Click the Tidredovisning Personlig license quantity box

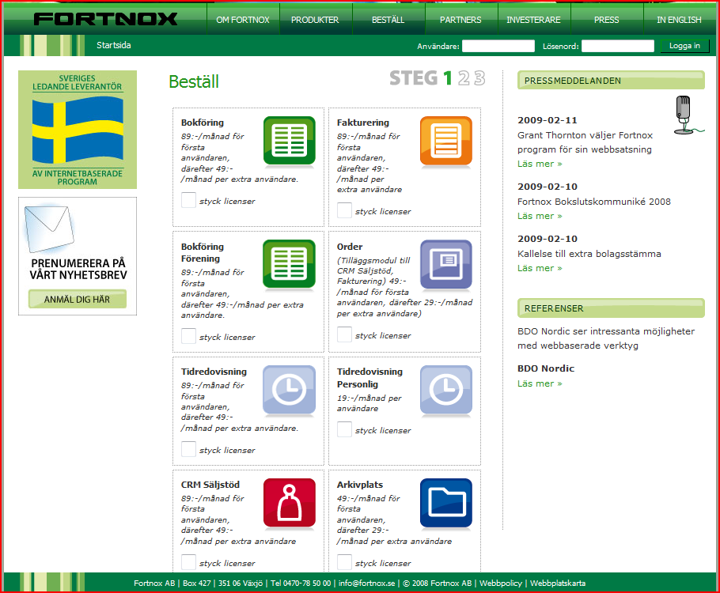coord(344,429)
